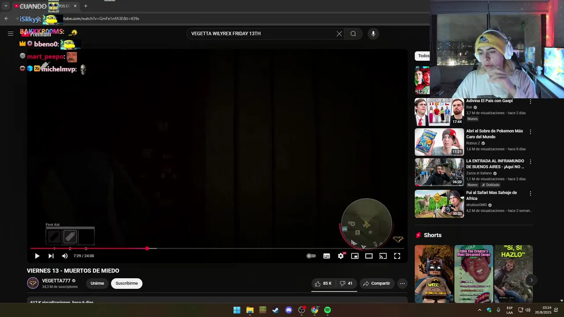This screenshot has width=564, height=317.
Task: Open the Batman WELL short
Action: click(434, 274)
